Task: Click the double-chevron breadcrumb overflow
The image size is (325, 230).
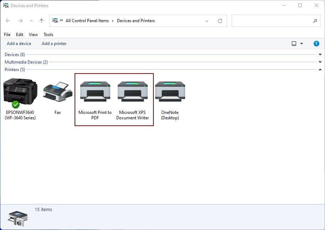Action: pyautogui.click(x=61, y=20)
